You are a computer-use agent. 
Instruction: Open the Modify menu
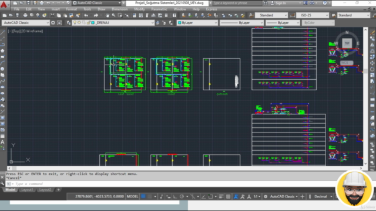[139, 9]
